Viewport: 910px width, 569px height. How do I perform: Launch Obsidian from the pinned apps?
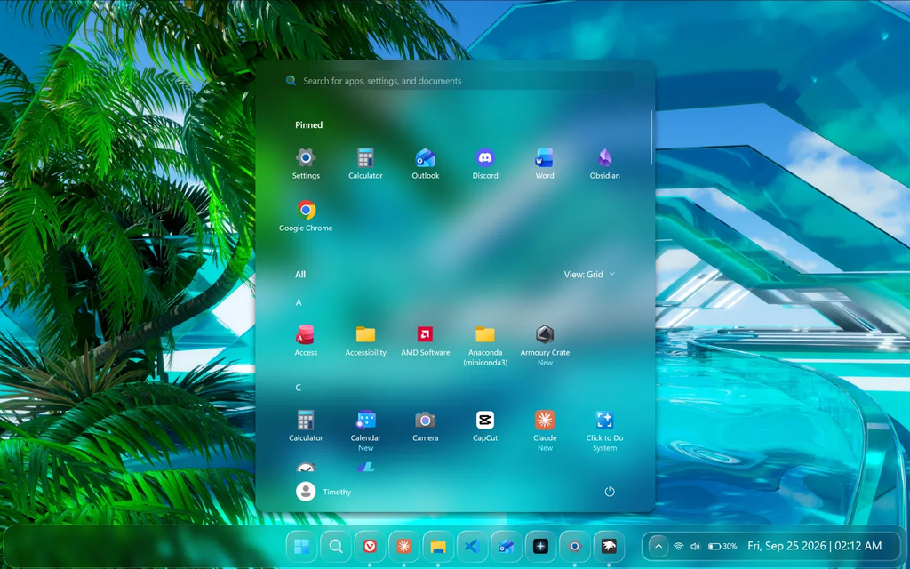[604, 164]
